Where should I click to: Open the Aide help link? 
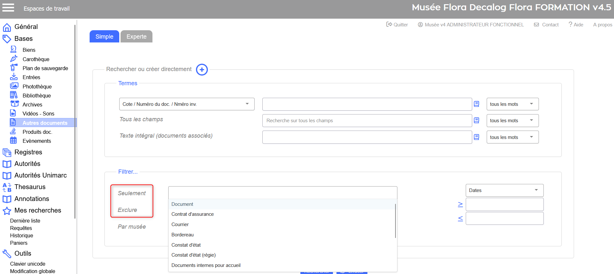click(576, 25)
